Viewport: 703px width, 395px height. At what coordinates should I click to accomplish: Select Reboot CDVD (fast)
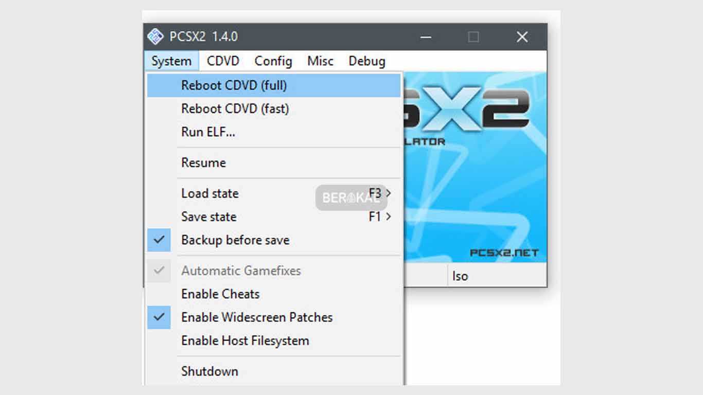point(274,109)
